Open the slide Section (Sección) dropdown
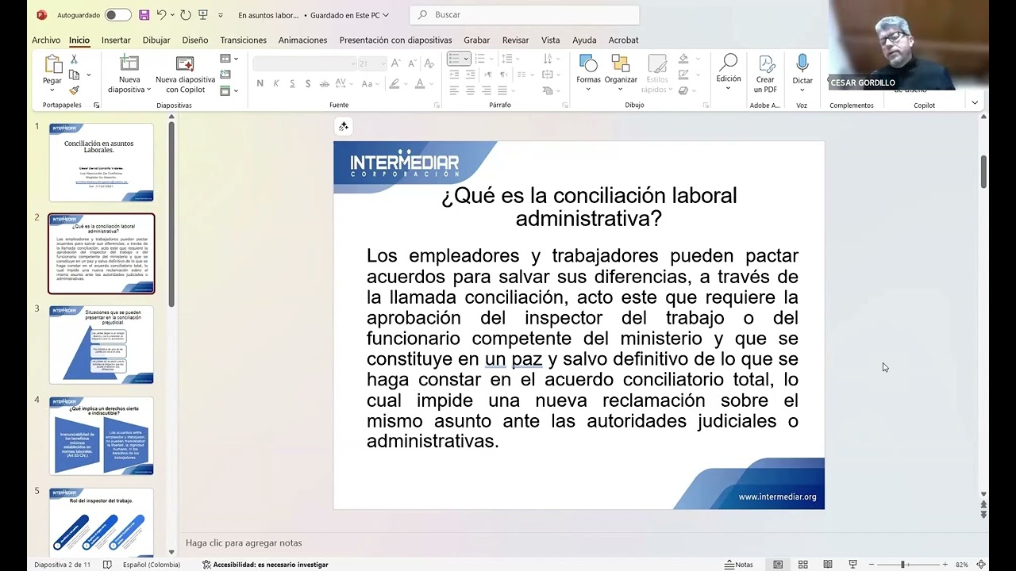 click(229, 90)
